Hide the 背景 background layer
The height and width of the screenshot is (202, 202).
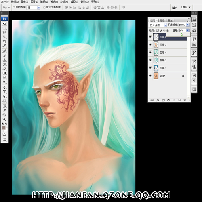[150, 76]
